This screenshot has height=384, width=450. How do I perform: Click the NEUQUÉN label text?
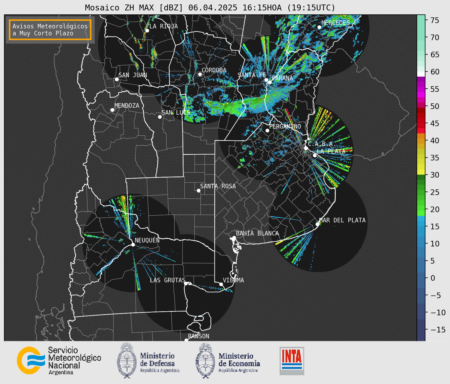(x=147, y=240)
